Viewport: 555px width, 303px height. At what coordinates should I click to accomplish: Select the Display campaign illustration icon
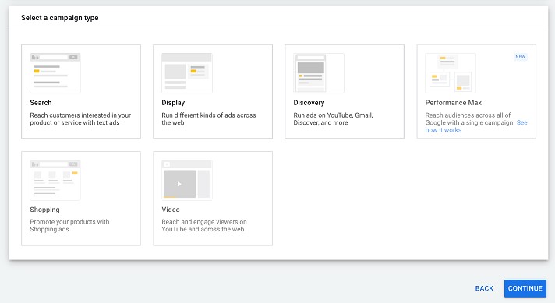pos(187,73)
